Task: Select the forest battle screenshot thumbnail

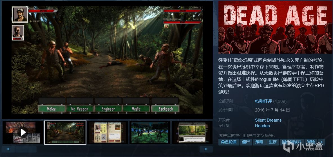Action: (x=65, y=132)
